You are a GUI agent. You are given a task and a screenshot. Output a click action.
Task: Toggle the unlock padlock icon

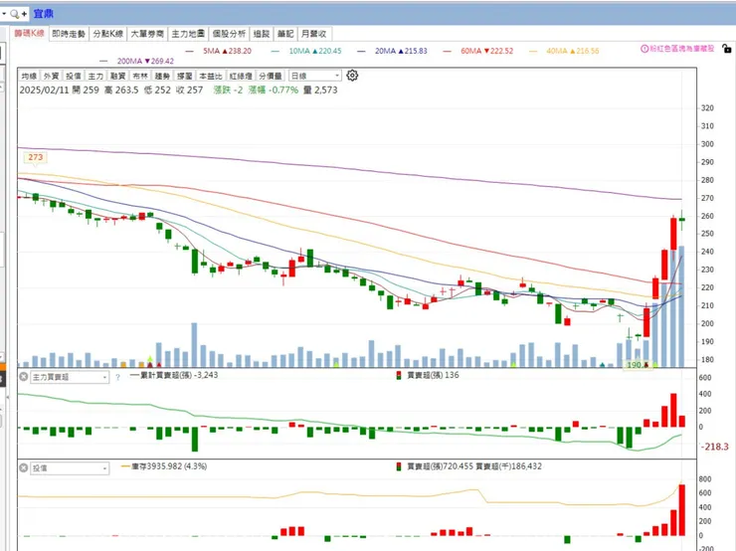click(x=727, y=48)
